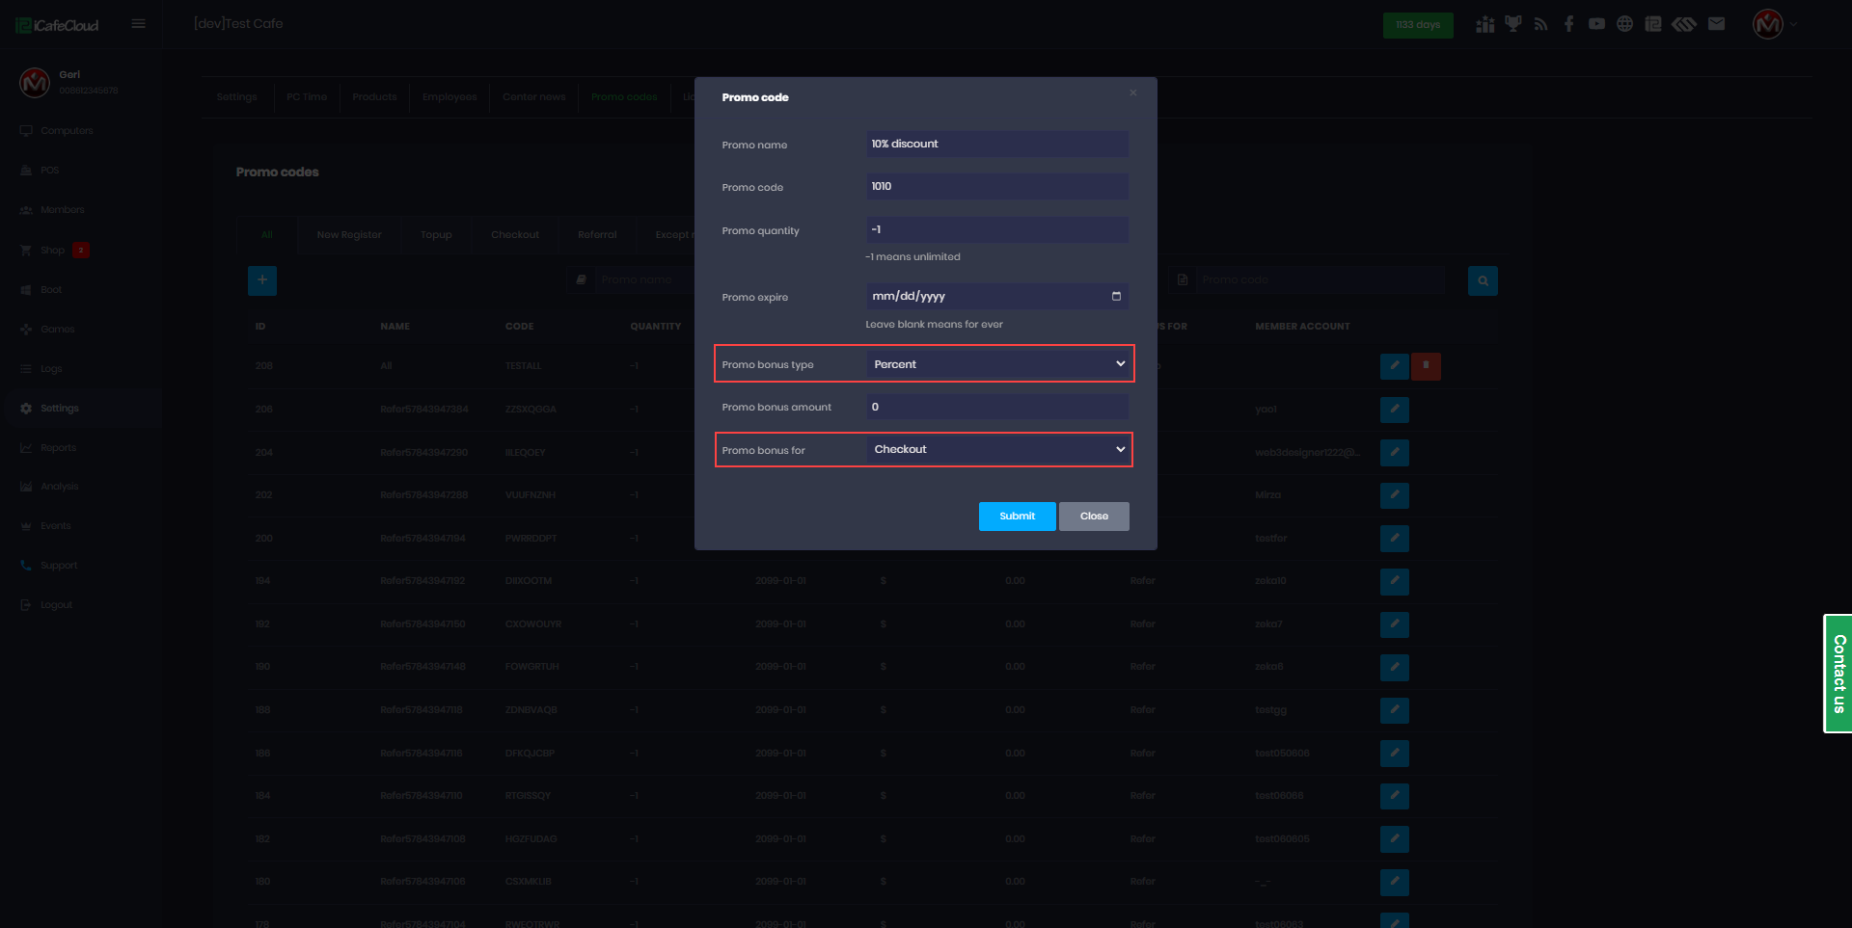
Task: Close the Promo code dialog with X
Action: (x=1133, y=93)
